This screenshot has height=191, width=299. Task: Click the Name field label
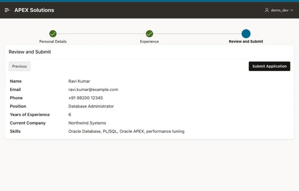tap(16, 81)
